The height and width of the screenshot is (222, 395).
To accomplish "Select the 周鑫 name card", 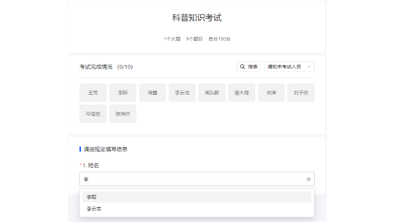I will click(153, 93).
